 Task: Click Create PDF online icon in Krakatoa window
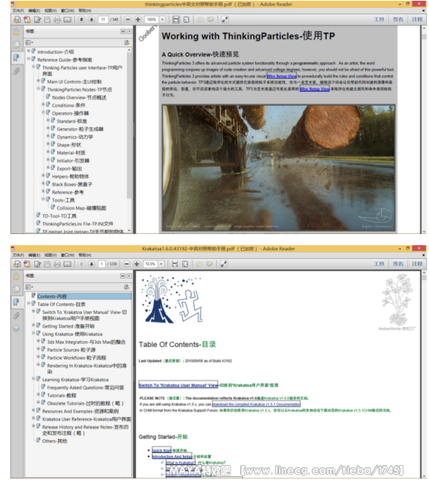(x=27, y=264)
